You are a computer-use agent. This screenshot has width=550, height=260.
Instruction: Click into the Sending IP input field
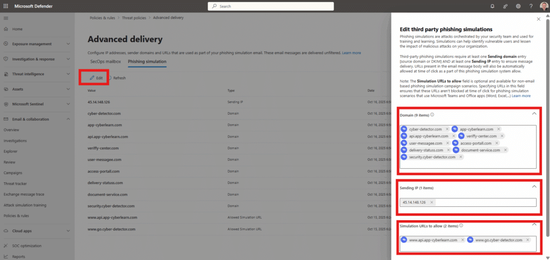(x=468, y=202)
